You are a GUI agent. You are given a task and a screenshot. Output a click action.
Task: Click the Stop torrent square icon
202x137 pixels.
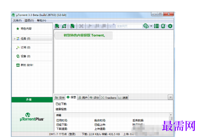tap(104, 26)
